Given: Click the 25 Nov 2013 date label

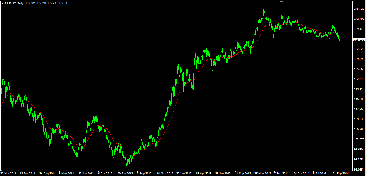Looking at the screenshot, I should (262, 174).
